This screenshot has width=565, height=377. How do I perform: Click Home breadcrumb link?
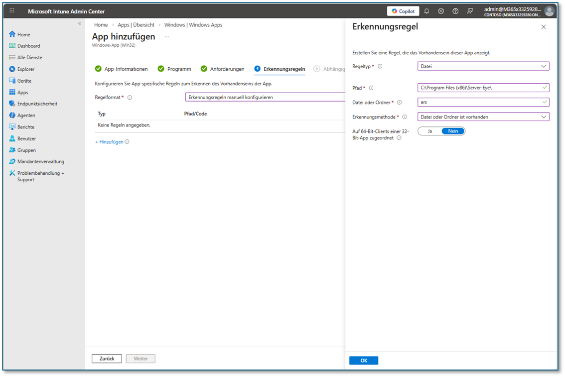pyautogui.click(x=101, y=25)
